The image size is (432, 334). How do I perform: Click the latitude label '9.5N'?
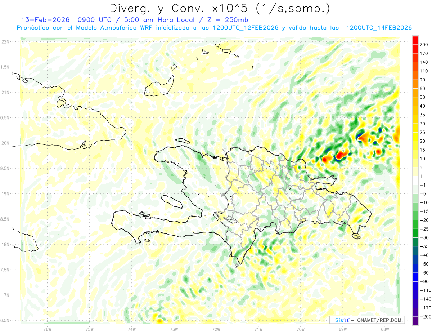click(x=5, y=168)
